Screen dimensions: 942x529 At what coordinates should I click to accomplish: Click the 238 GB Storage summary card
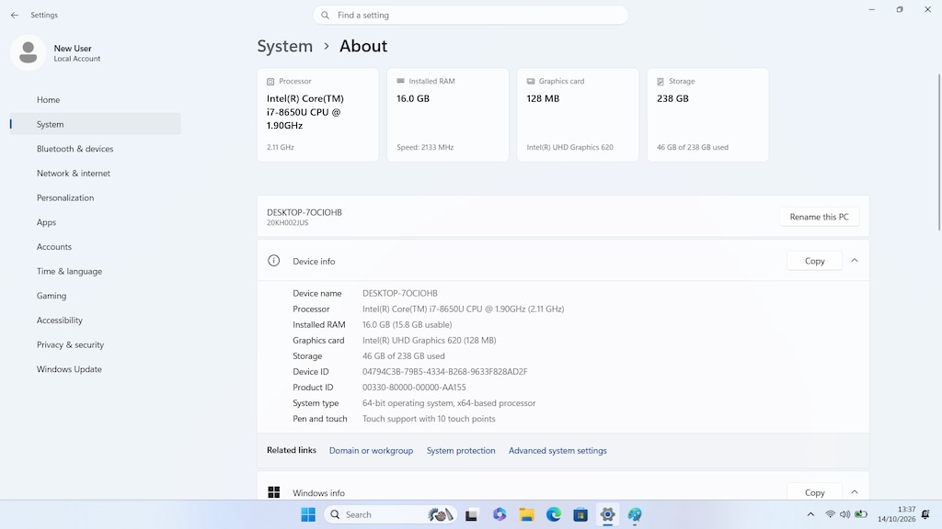[x=707, y=115]
